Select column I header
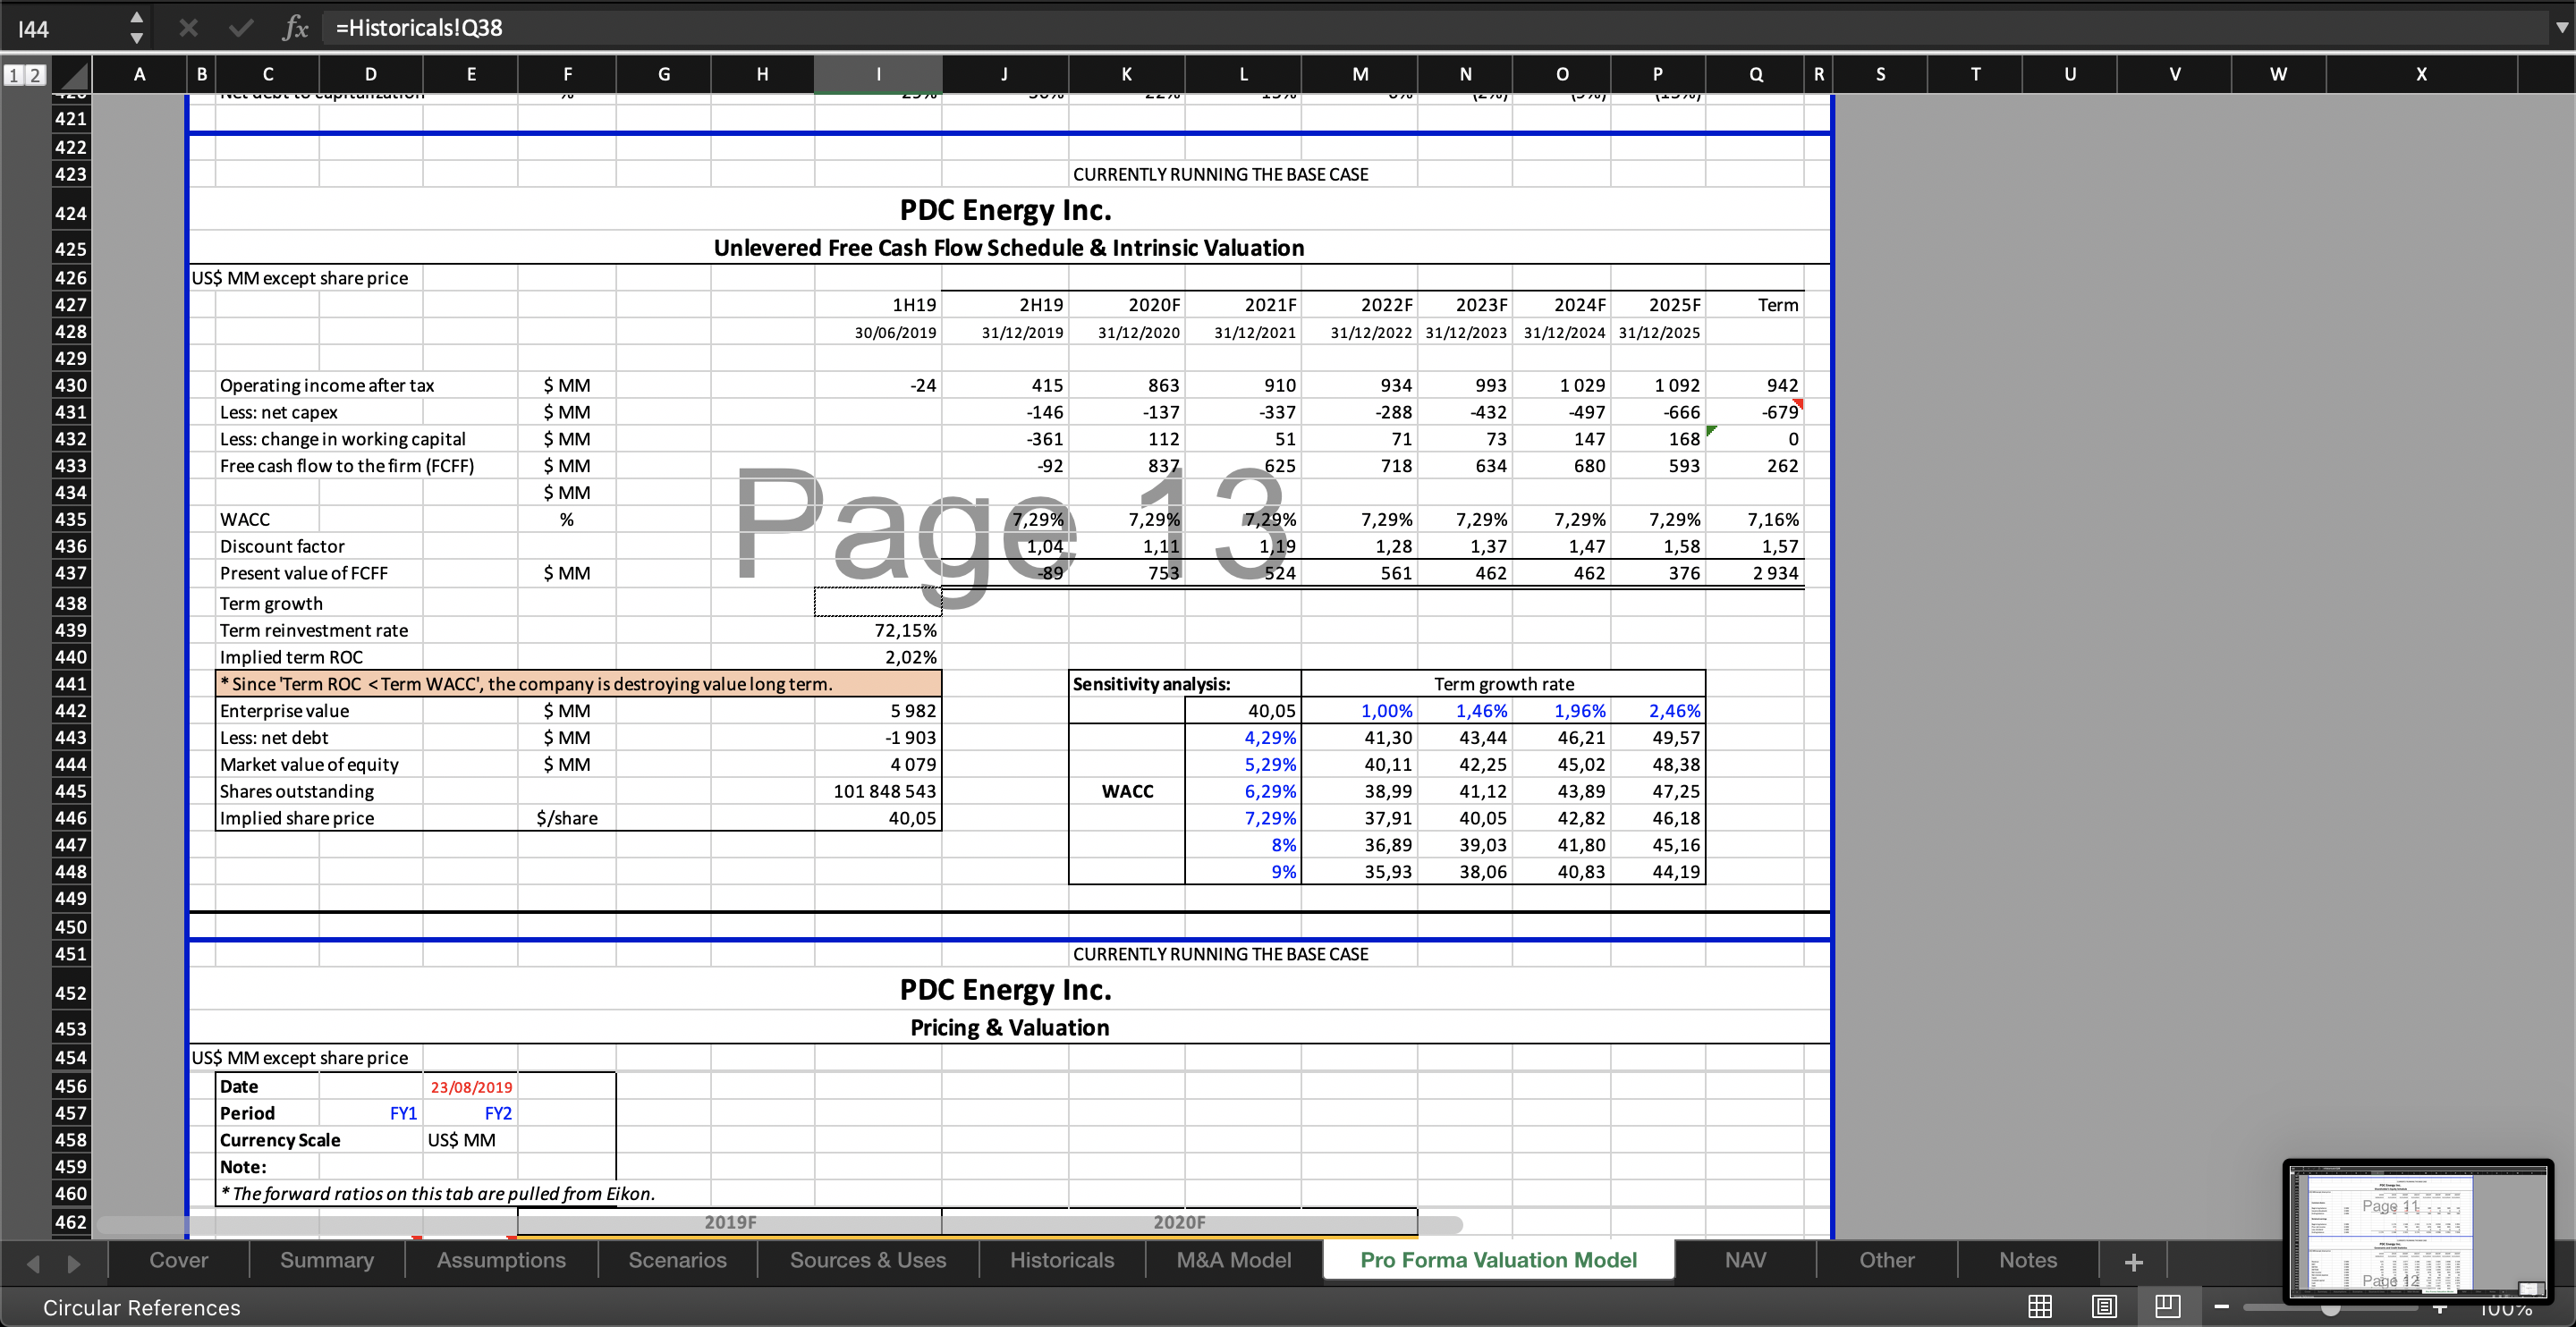The height and width of the screenshot is (1327, 2576). click(878, 74)
